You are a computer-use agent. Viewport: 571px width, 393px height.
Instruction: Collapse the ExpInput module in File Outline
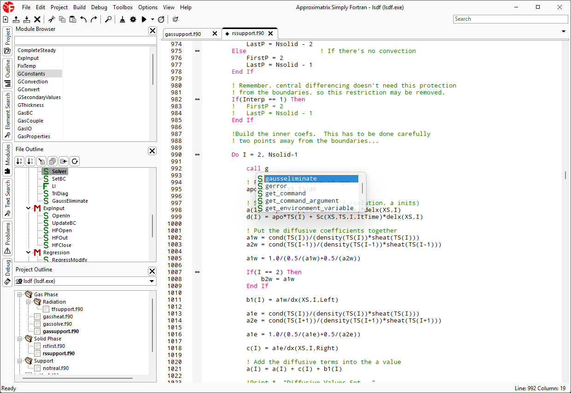29,208
